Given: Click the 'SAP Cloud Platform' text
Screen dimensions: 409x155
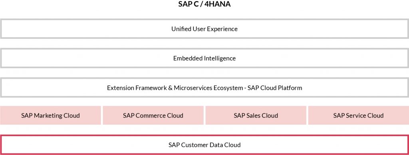Looking at the screenshot, I should (275, 87).
